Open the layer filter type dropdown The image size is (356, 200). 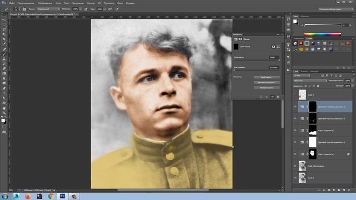point(301,76)
